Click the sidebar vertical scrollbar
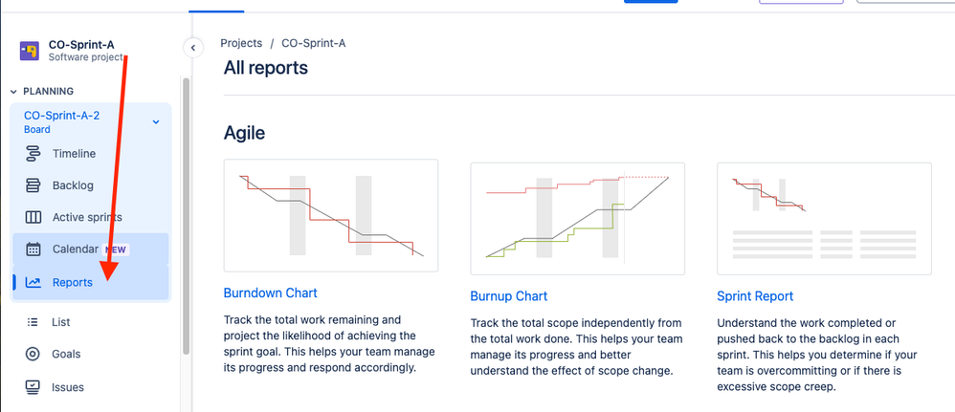The height and width of the screenshot is (412, 955). (x=186, y=216)
